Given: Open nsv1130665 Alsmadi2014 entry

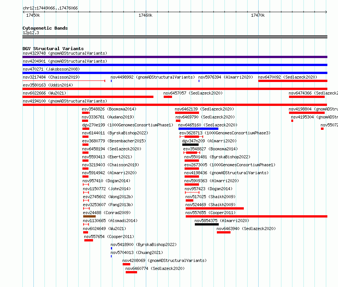Looking at the screenshot, I should pyautogui.click(x=110, y=221).
